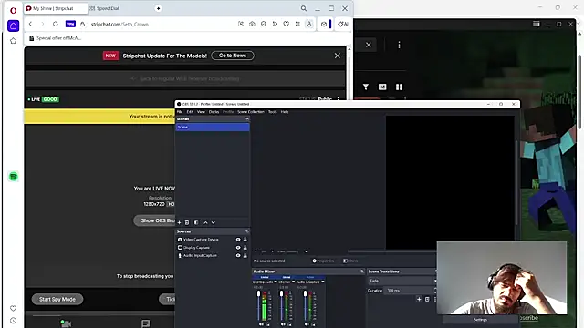Open the Audio Input Capture channel dropdown arrow

coord(323,282)
